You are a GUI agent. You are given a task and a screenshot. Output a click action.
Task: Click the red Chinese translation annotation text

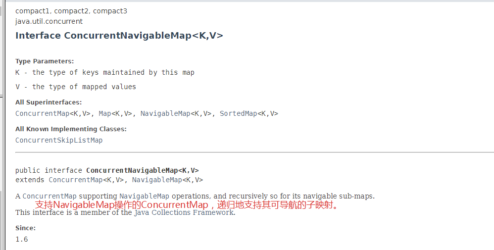187,205
